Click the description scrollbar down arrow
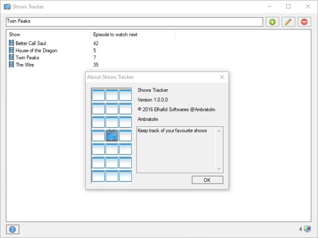The height and width of the screenshot is (238, 318). (x=219, y=169)
